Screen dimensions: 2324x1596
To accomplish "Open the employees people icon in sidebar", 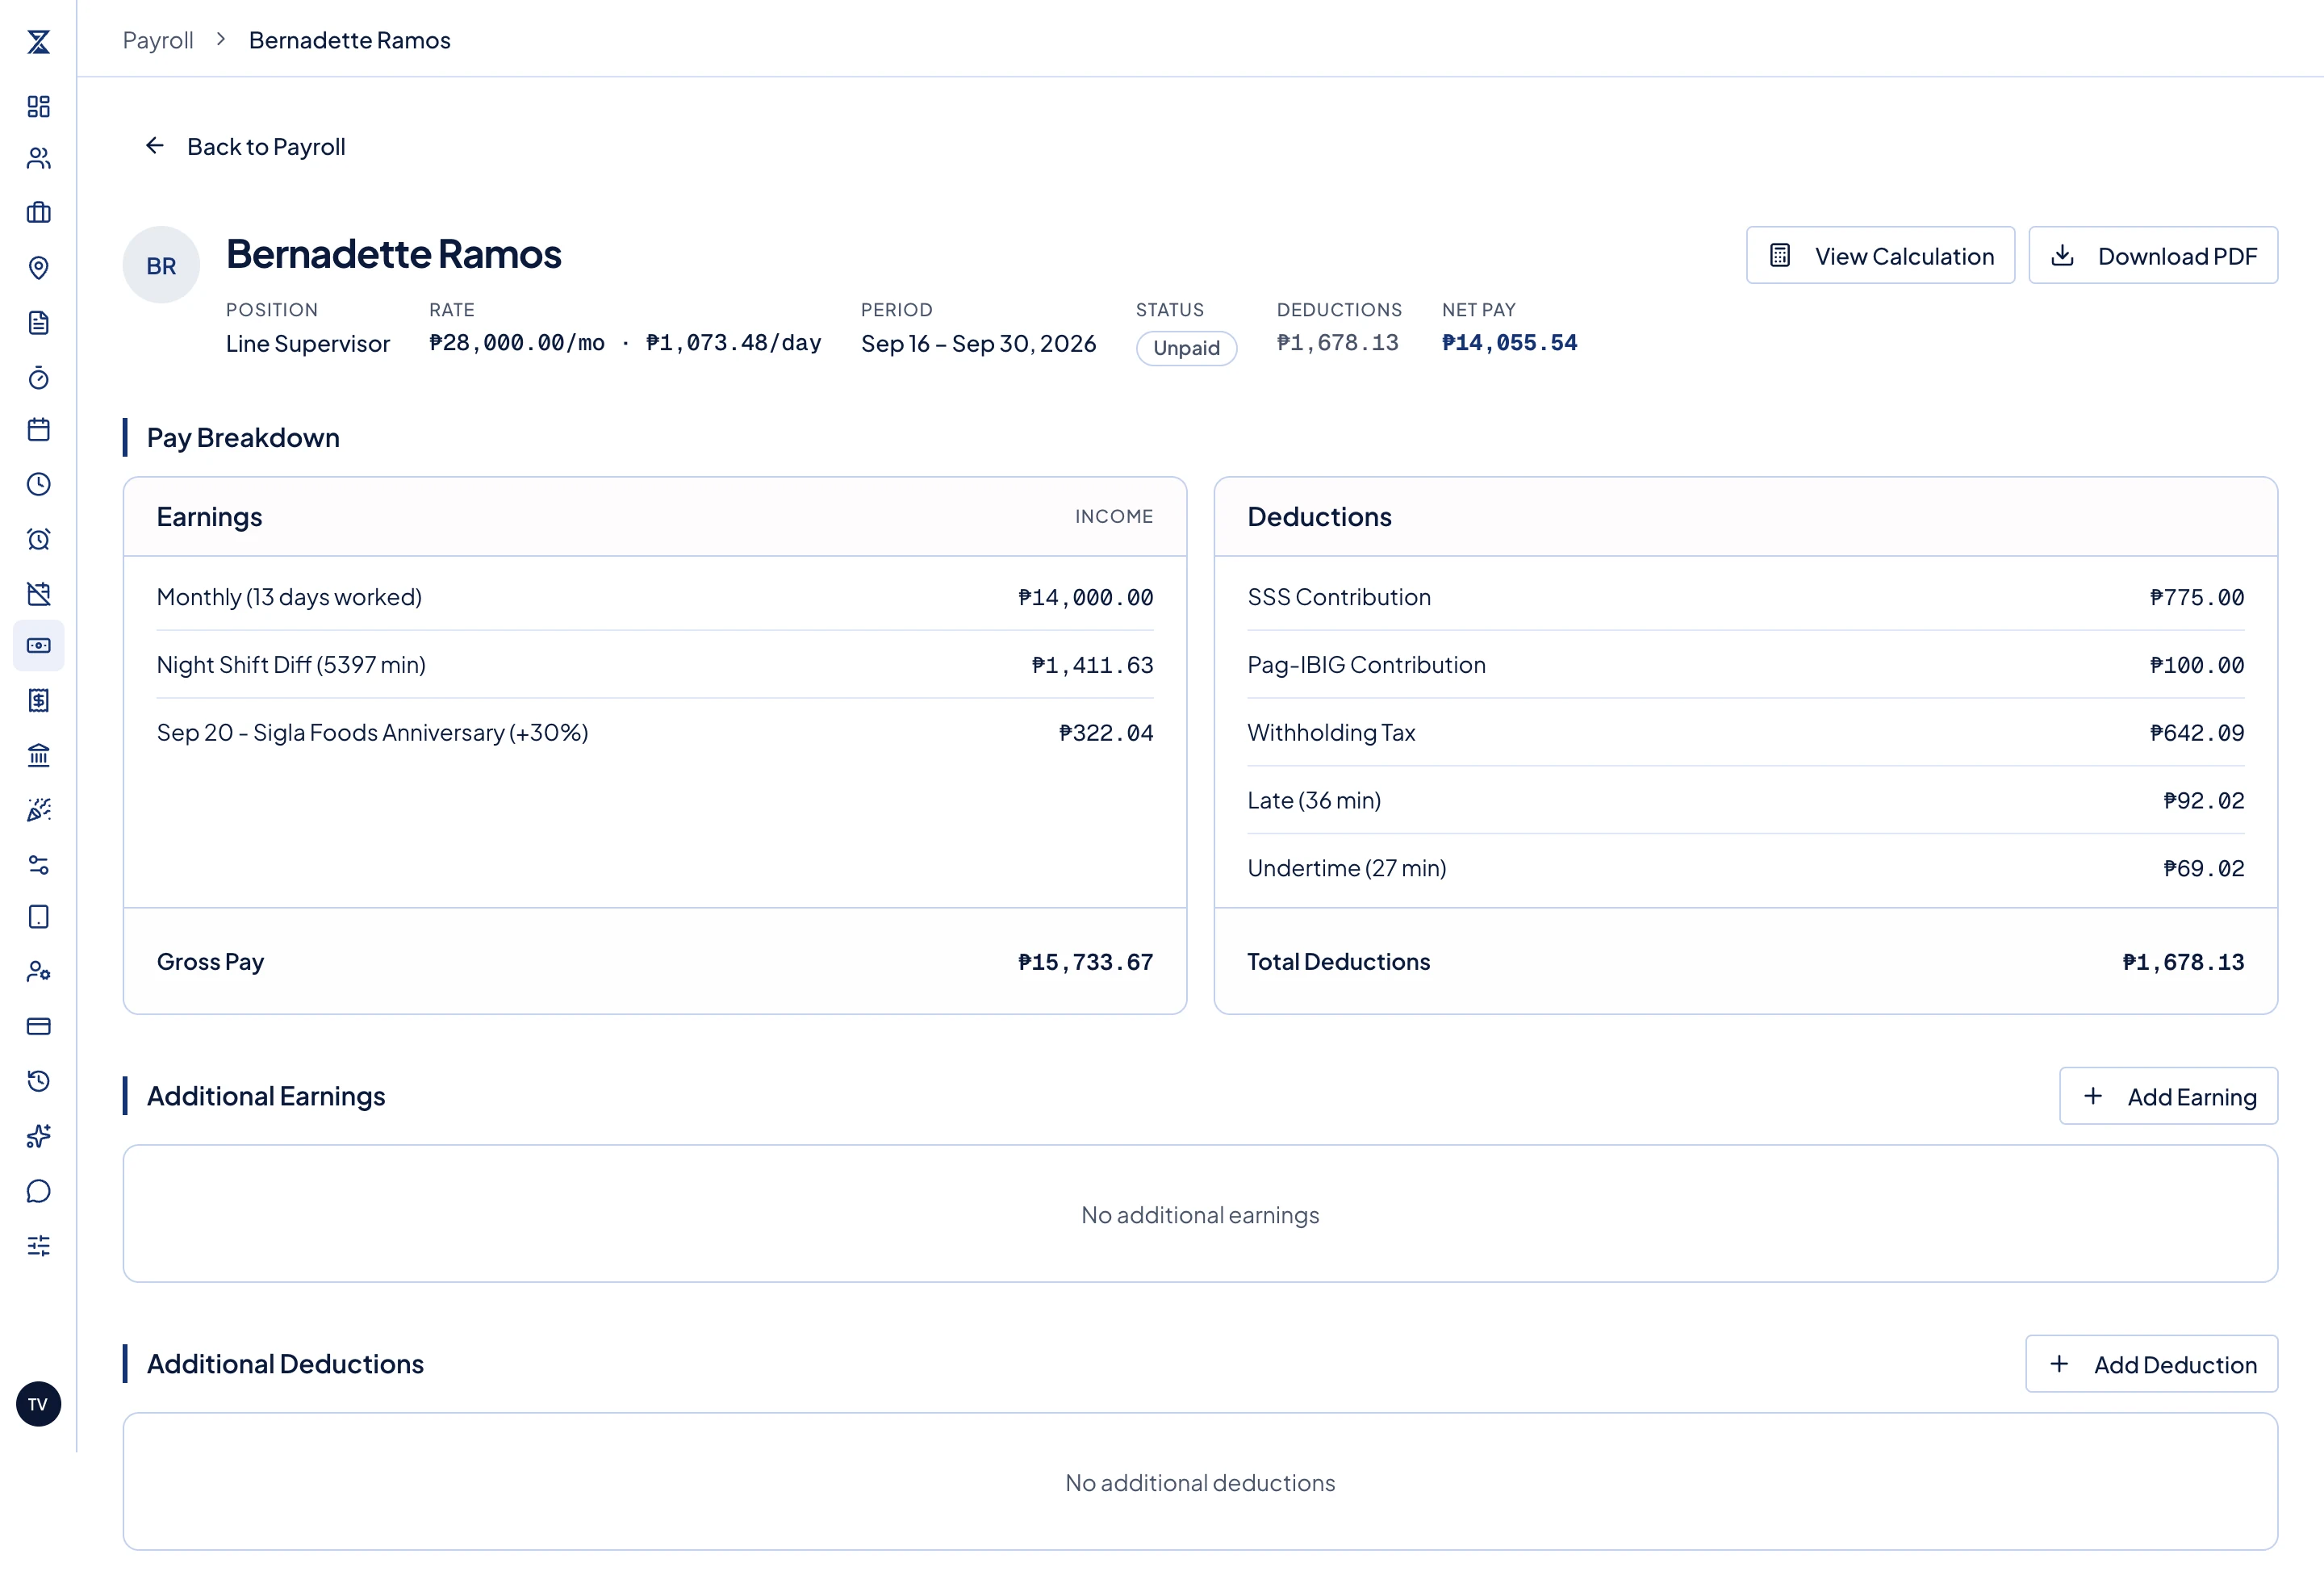I will coord(38,158).
